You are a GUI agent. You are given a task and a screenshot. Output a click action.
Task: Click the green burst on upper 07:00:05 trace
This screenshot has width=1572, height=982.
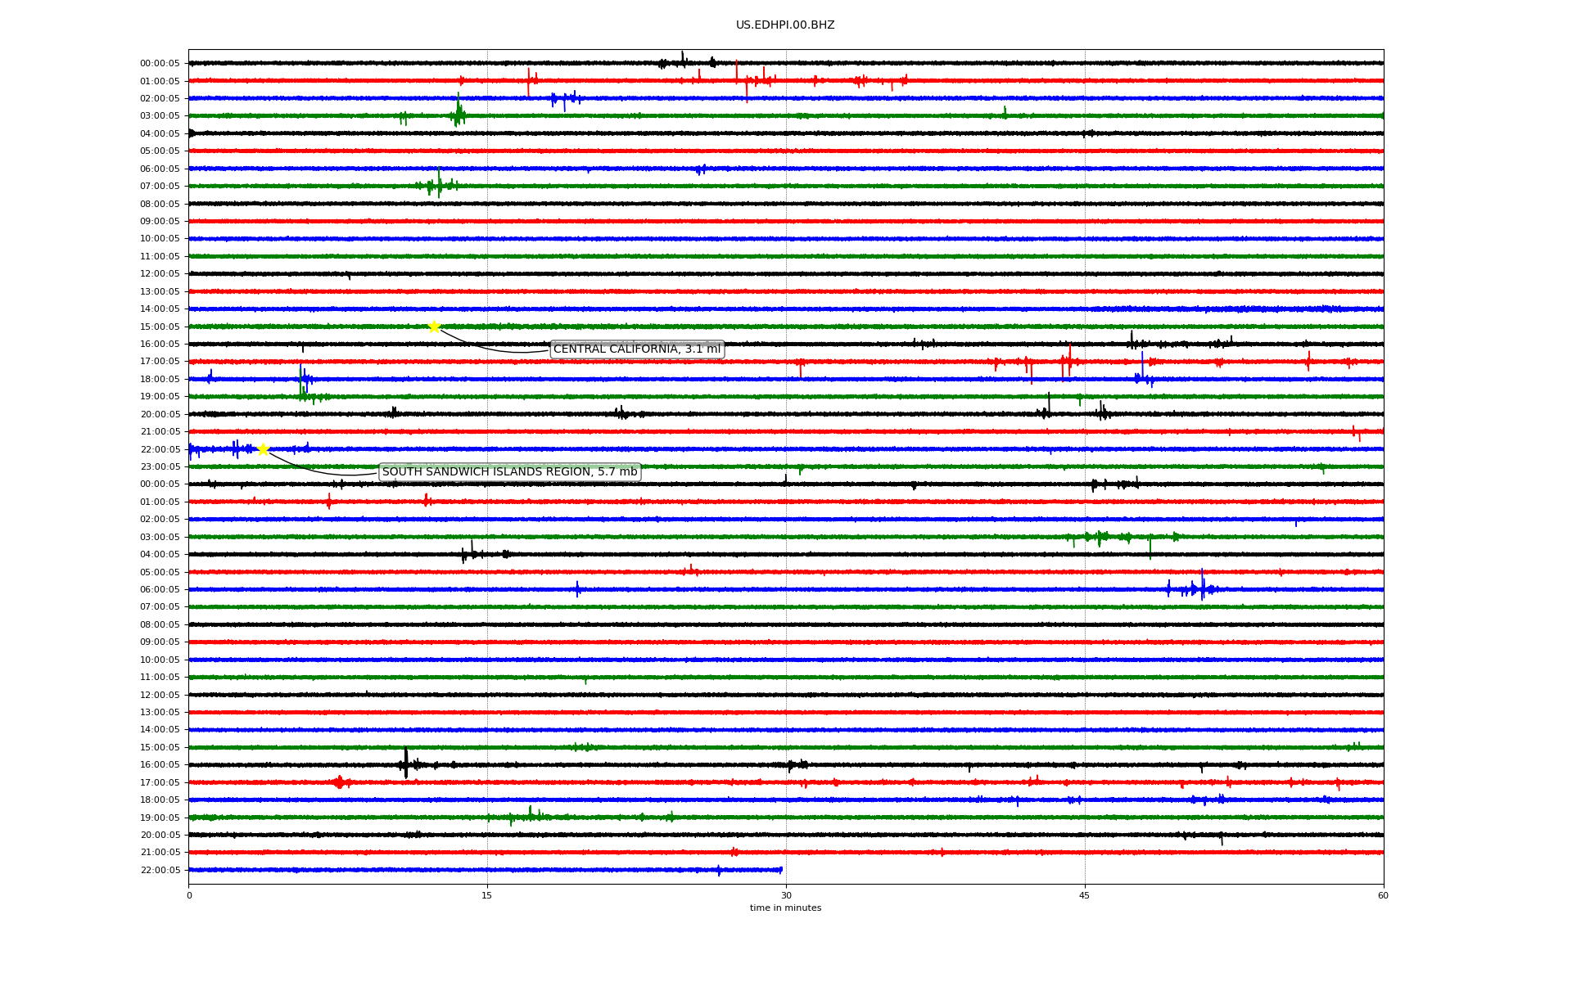(438, 184)
